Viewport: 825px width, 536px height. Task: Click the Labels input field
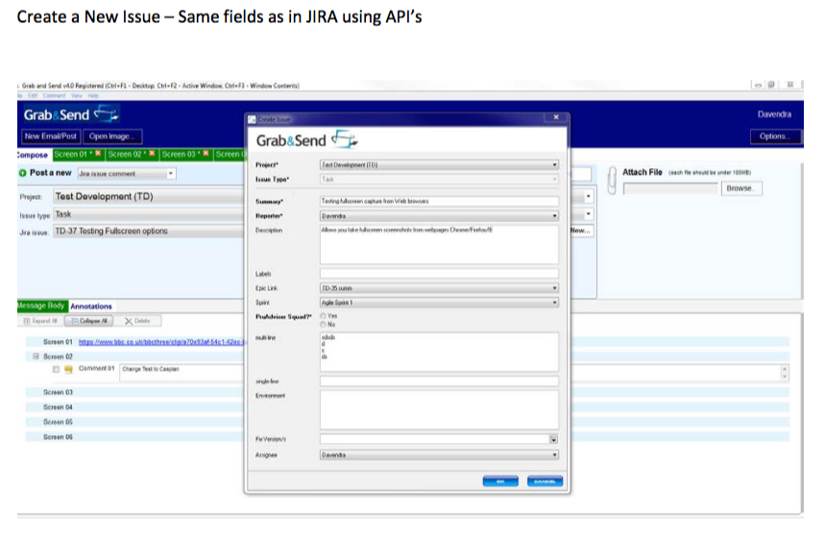439,274
